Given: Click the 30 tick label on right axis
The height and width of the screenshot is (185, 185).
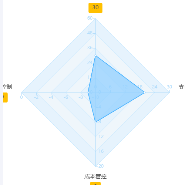Looking at the screenshot, I should point(169,87).
